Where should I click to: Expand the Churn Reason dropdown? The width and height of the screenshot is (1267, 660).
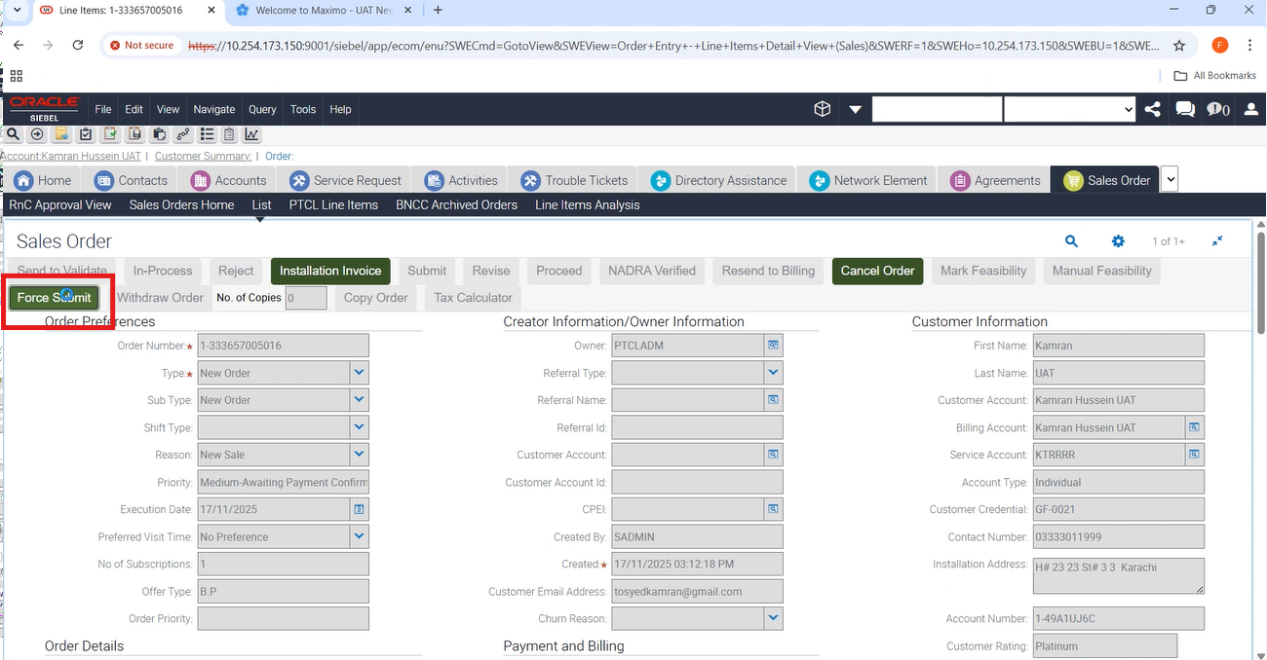773,618
